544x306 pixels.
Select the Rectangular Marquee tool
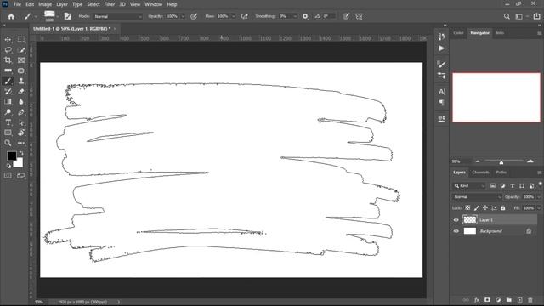click(21, 40)
